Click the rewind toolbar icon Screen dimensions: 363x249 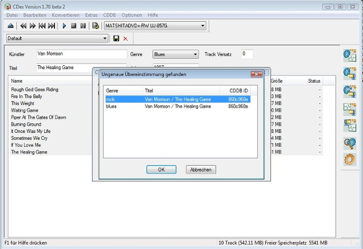tap(23, 25)
